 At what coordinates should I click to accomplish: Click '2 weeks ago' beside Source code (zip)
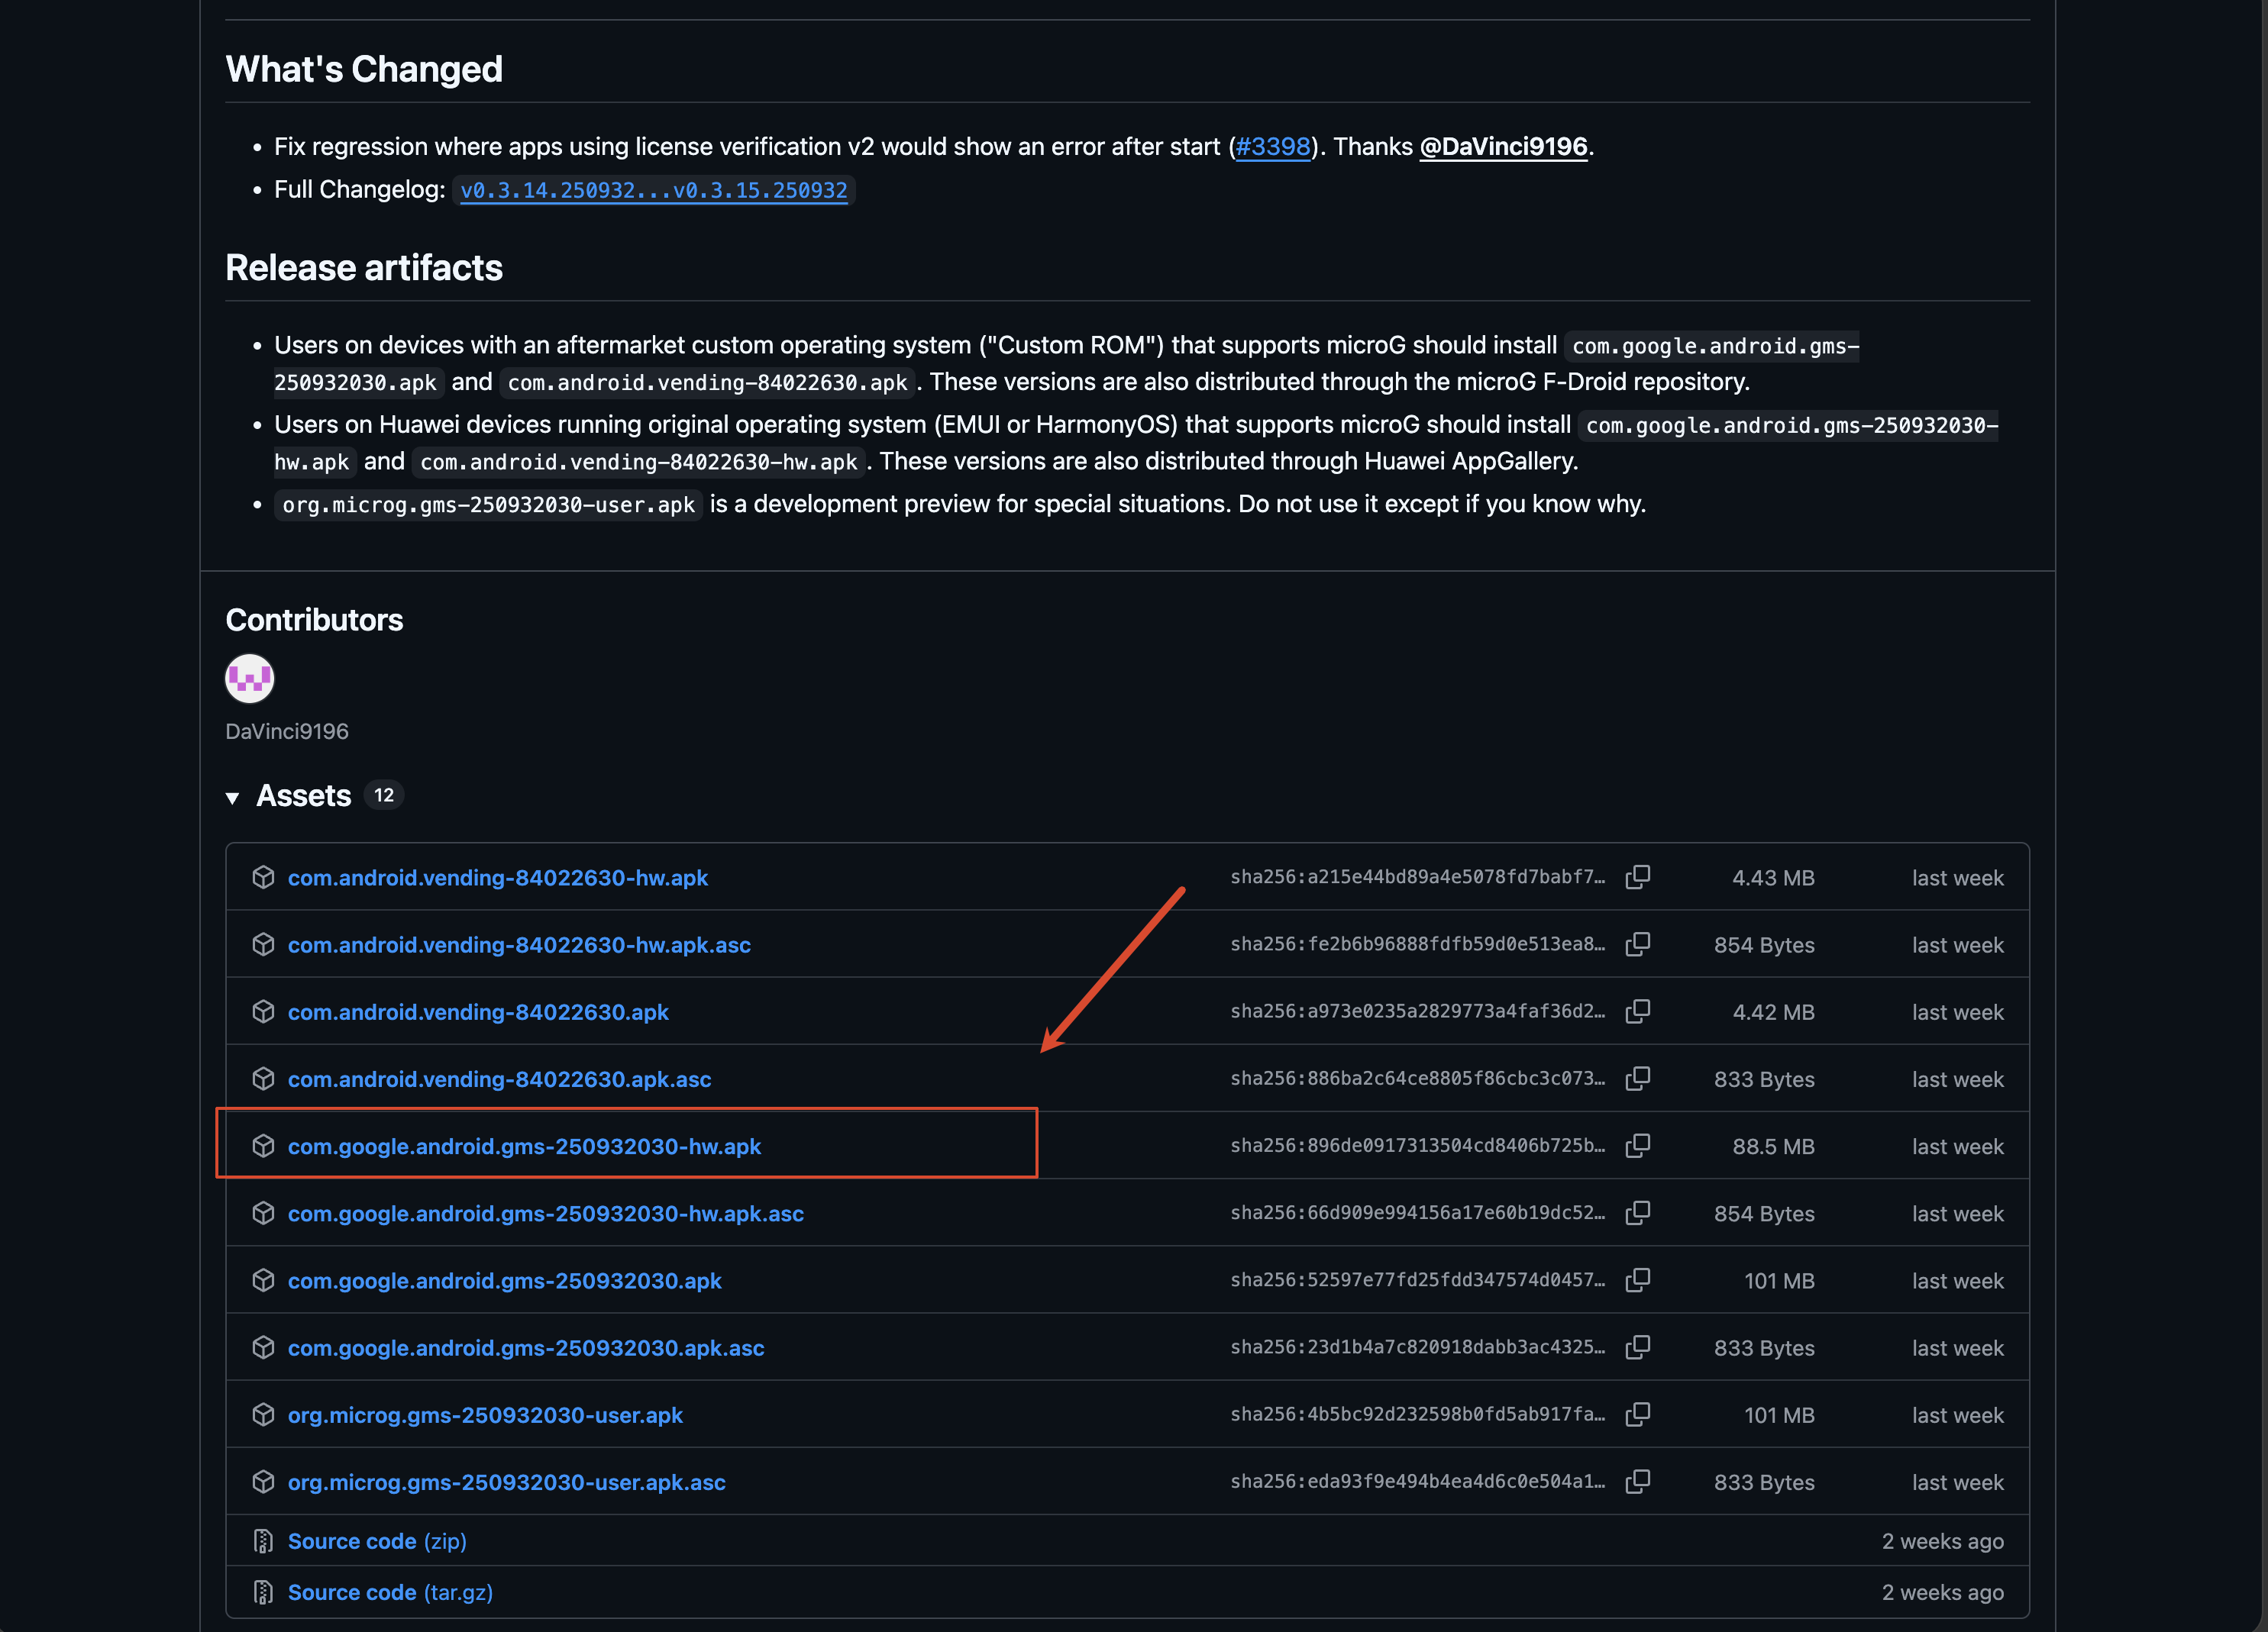pyautogui.click(x=1942, y=1541)
